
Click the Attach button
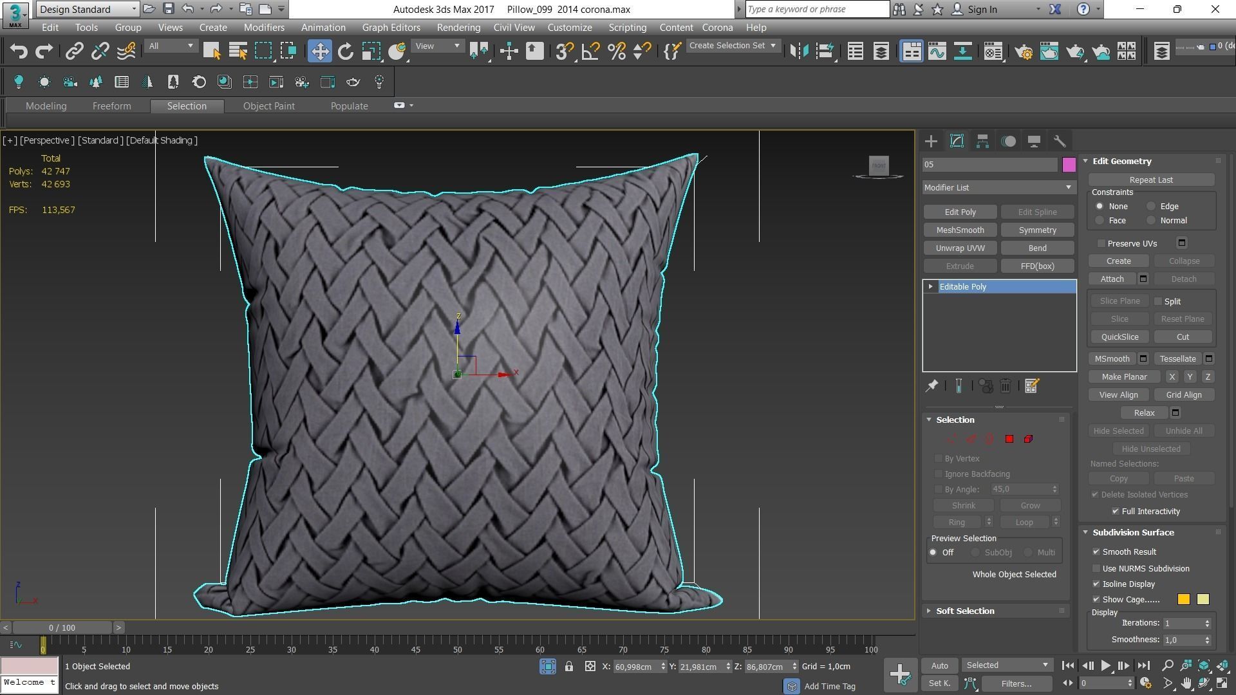1112,279
